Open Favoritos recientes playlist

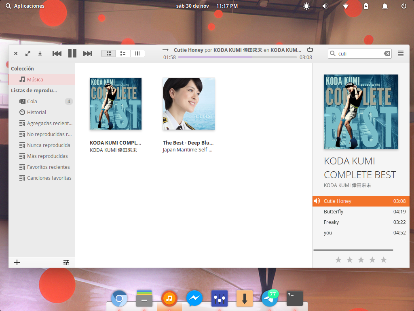pyautogui.click(x=42, y=167)
